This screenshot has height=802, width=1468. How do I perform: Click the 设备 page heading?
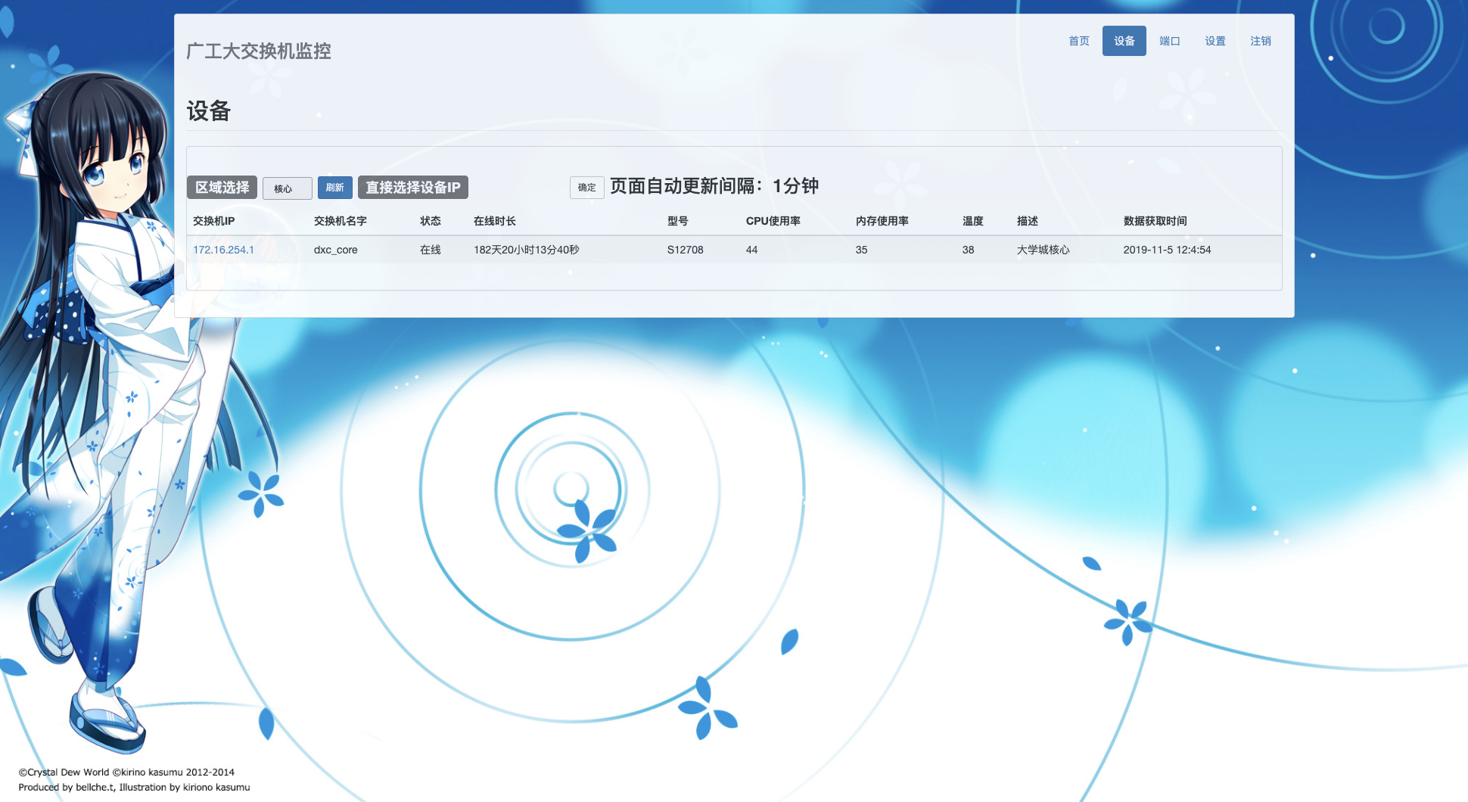pyautogui.click(x=208, y=111)
